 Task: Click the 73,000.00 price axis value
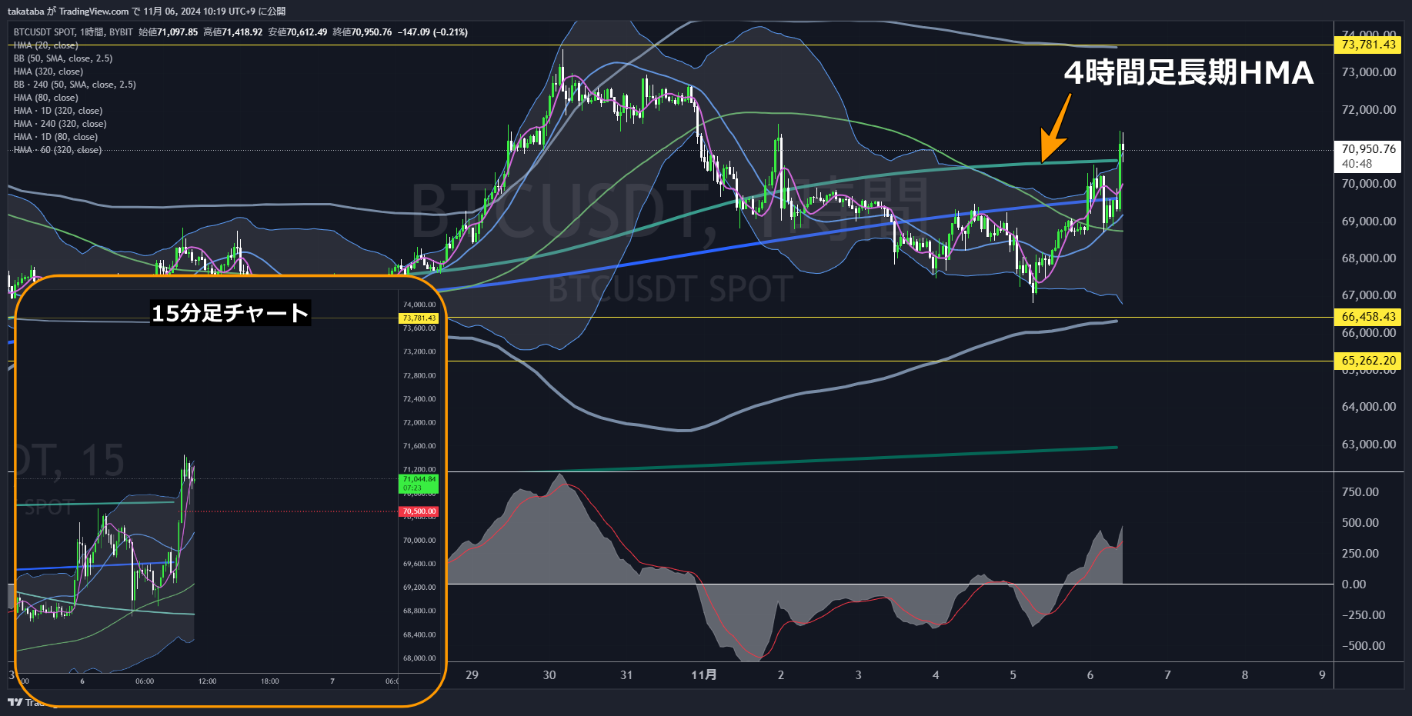[1368, 72]
